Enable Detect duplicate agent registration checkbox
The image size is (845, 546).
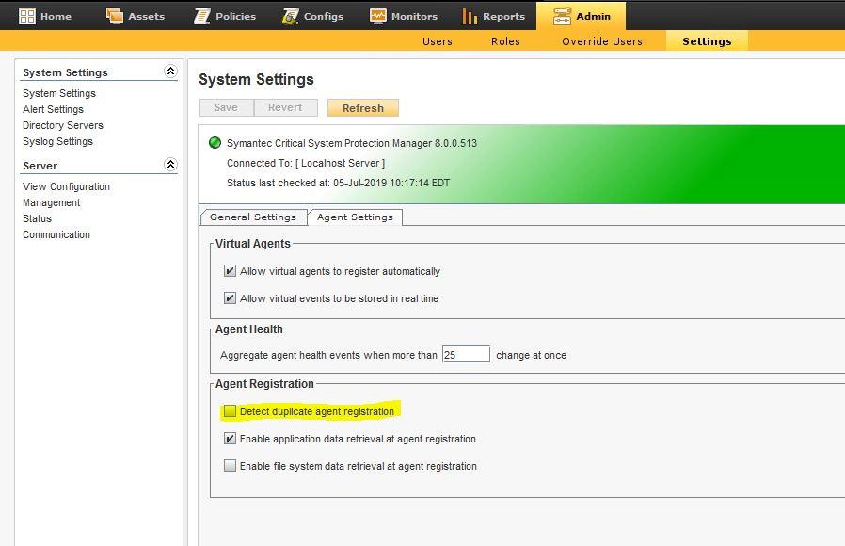tap(230, 411)
